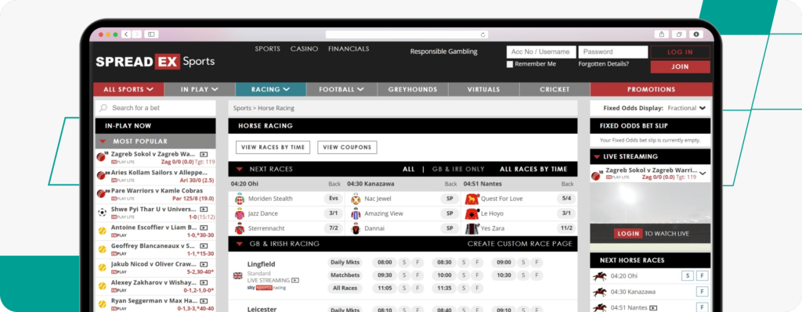Click the football icon beside Shwe Pyi Thar

click(102, 213)
